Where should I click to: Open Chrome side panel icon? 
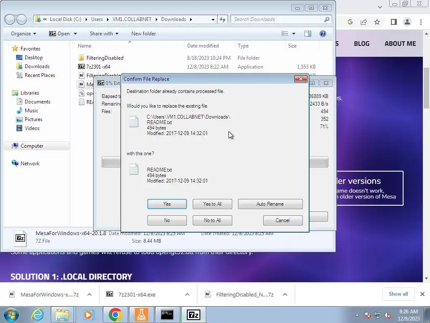(x=394, y=22)
